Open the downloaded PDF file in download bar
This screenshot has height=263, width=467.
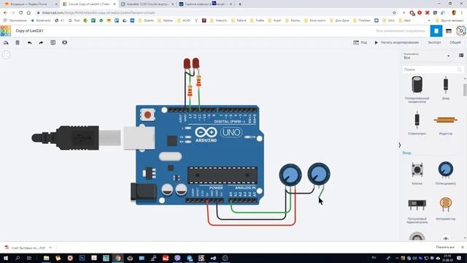[26, 248]
